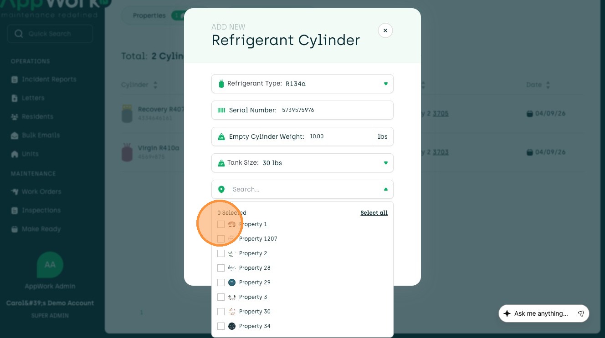Click the refrigerant type canister icon
The height and width of the screenshot is (338, 605).
coord(221,84)
